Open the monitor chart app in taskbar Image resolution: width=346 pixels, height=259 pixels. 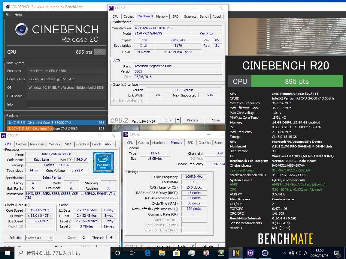[x=192, y=253]
